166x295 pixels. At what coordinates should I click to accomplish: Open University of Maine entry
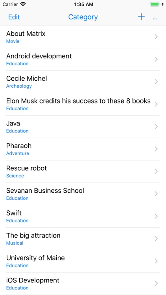pyautogui.click(x=83, y=261)
